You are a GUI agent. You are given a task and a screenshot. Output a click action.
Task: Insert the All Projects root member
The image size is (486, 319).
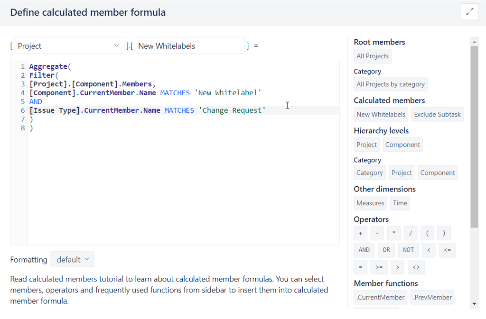coord(372,56)
